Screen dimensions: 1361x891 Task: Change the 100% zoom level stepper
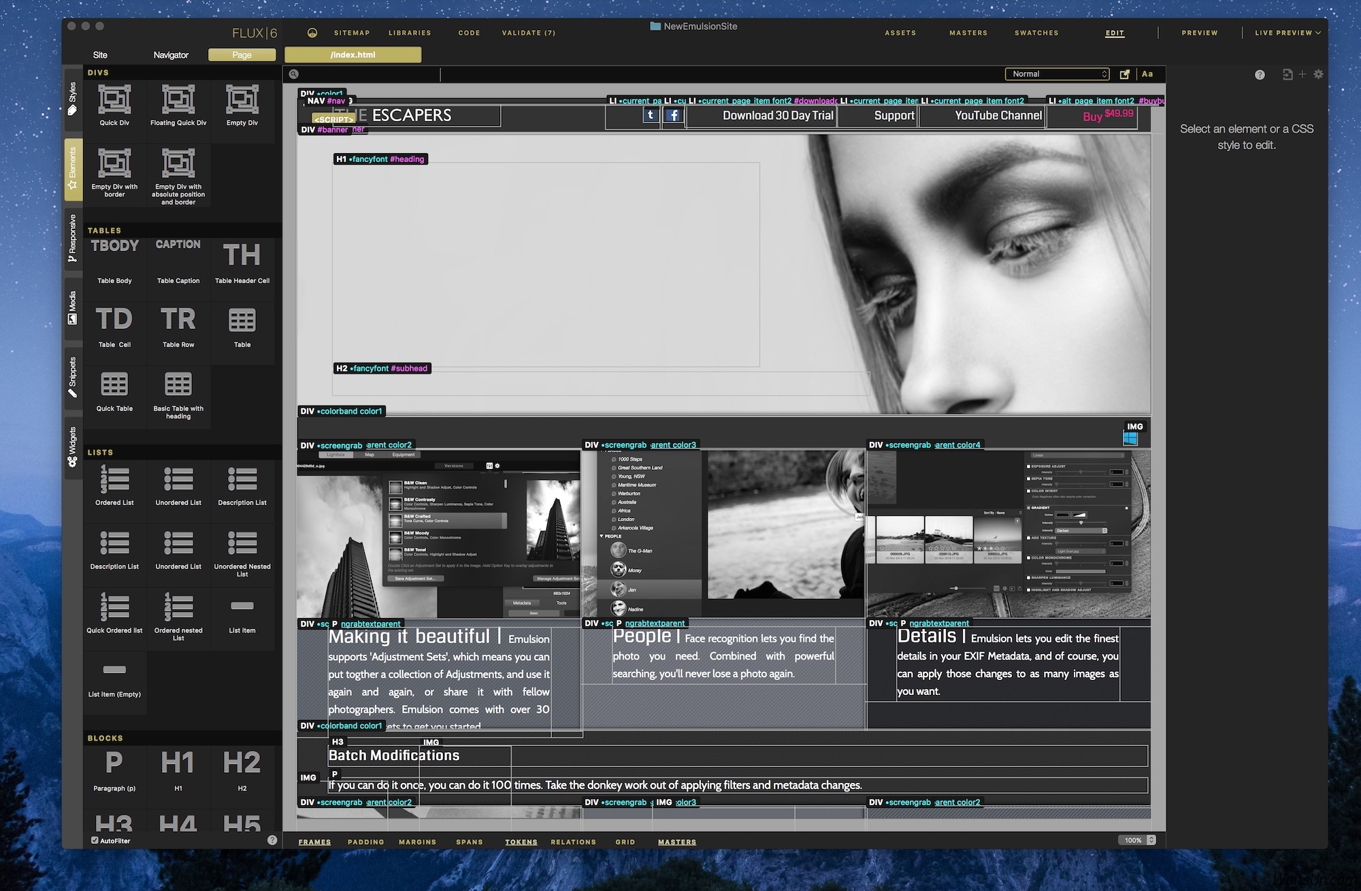click(x=1151, y=840)
